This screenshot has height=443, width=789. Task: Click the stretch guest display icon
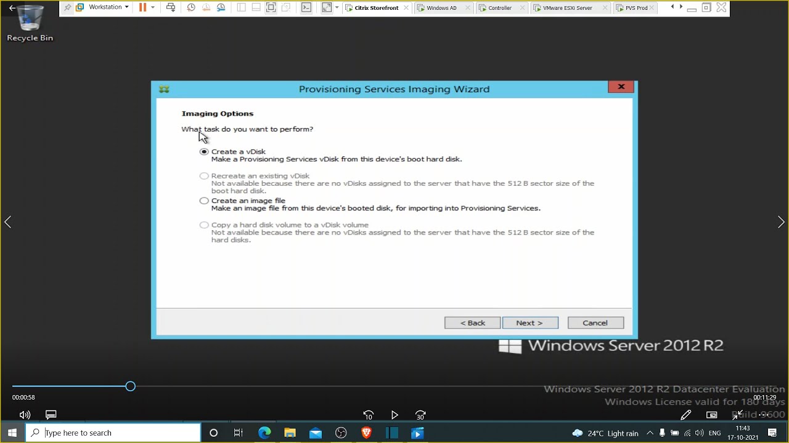[x=327, y=7]
